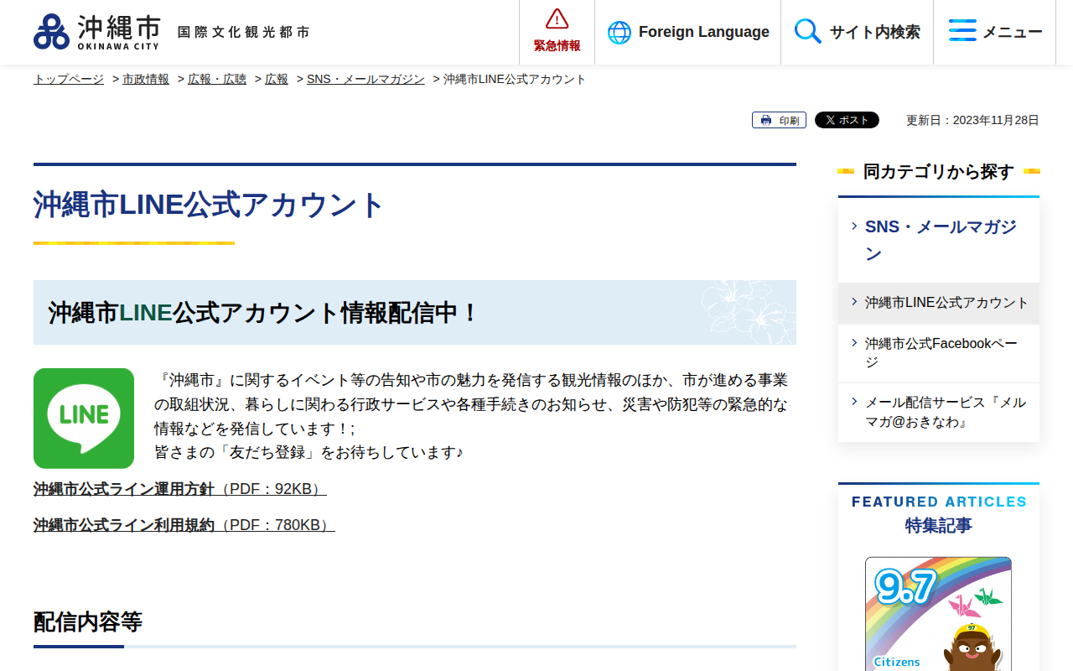Open the hamburger menu icon
The height and width of the screenshot is (671, 1073).
[x=962, y=31]
